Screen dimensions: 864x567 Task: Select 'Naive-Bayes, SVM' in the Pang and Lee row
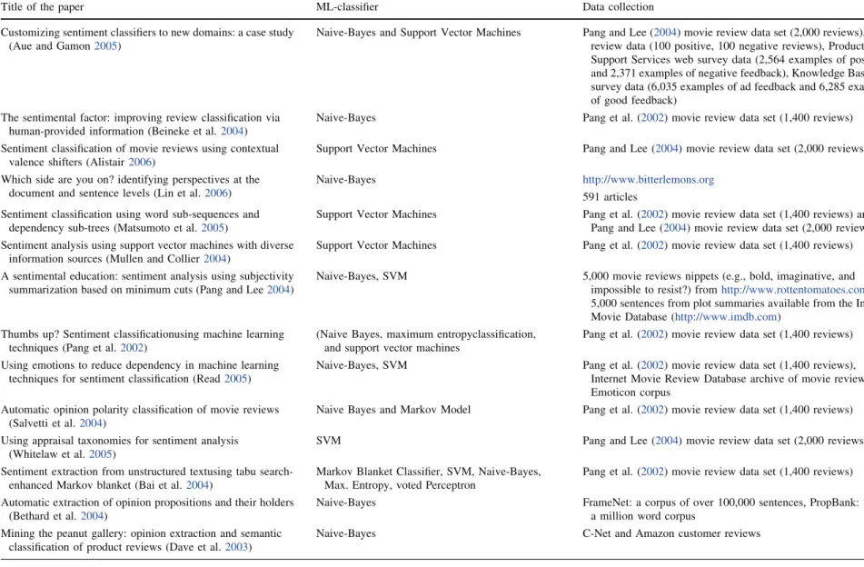[362, 276]
